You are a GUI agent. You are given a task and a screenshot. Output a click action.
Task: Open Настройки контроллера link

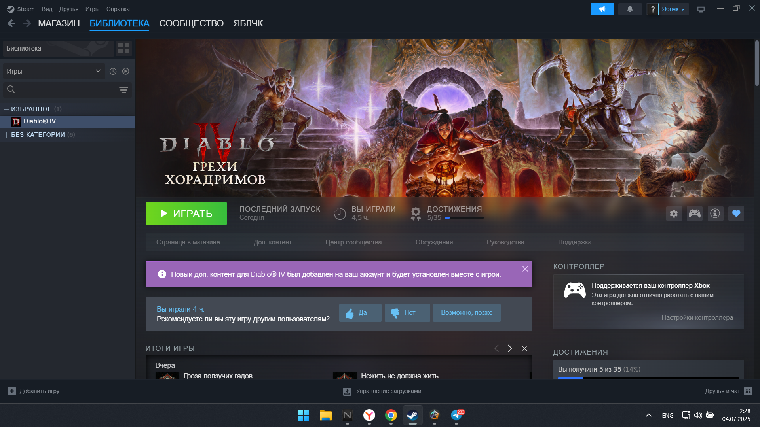click(697, 317)
